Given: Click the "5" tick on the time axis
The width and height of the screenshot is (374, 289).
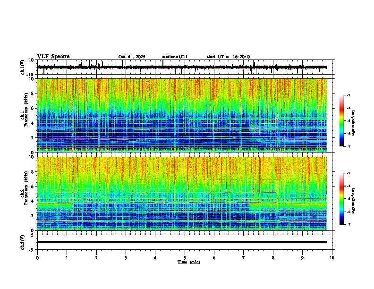Looking at the screenshot, I should (185, 258).
